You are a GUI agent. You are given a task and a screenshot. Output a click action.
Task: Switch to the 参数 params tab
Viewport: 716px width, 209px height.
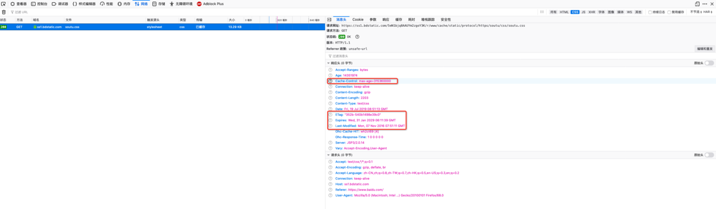[x=373, y=20]
